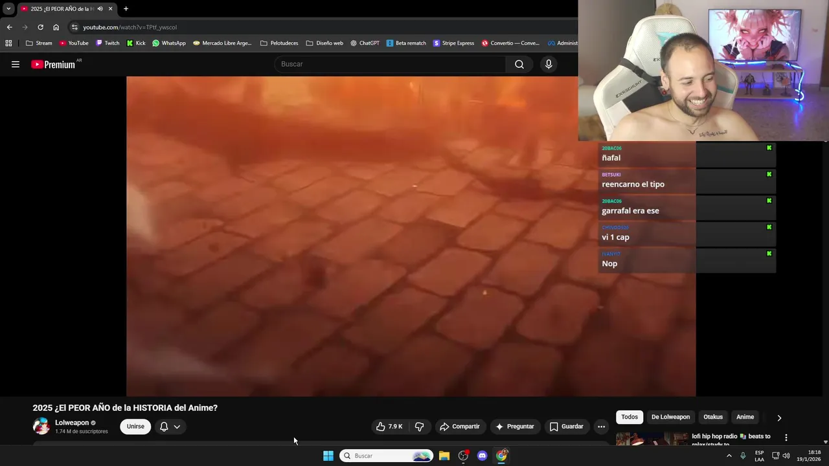
Task: Go back with browser back arrow
Action: point(9,27)
